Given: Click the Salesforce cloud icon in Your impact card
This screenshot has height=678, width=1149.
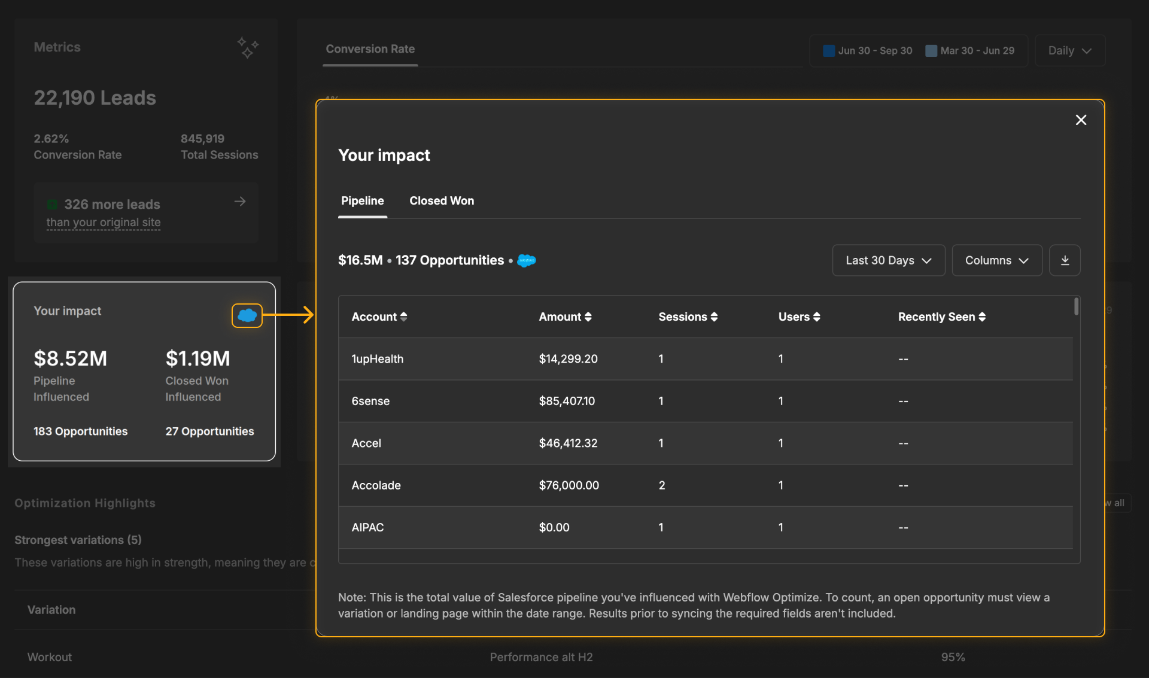Looking at the screenshot, I should coord(247,315).
